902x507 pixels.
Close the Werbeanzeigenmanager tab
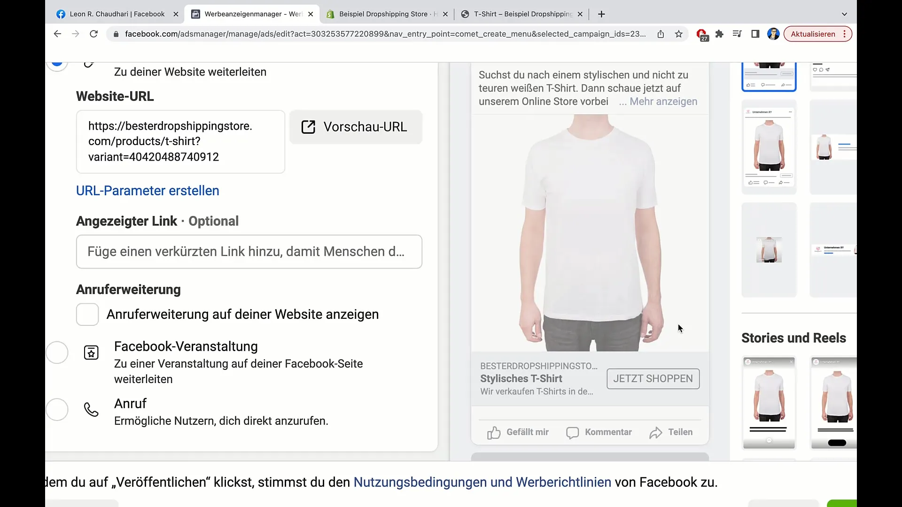tap(311, 14)
